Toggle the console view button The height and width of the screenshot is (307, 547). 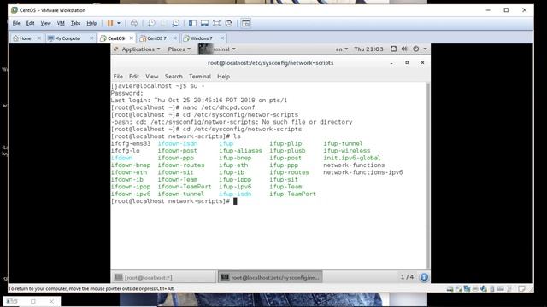245,23
